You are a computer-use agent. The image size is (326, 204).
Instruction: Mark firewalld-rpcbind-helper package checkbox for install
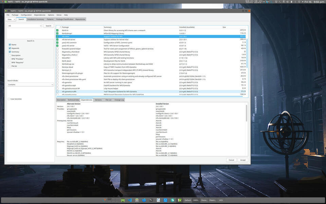pyautogui.click(x=57, y=49)
